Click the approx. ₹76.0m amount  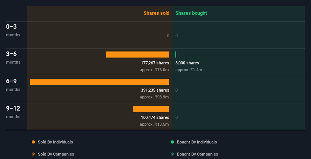click(154, 70)
